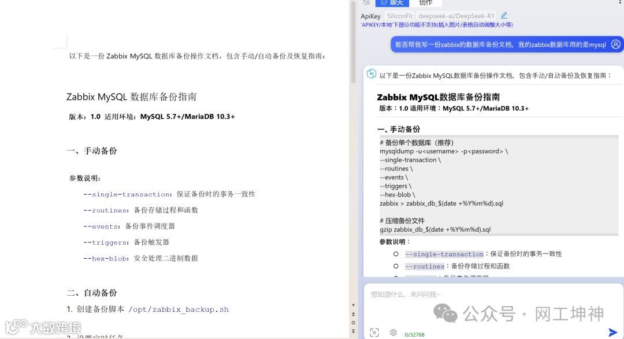Select chat line # 备份单个数据库(推荐)
The width and height of the screenshot is (624, 339).
417,143
